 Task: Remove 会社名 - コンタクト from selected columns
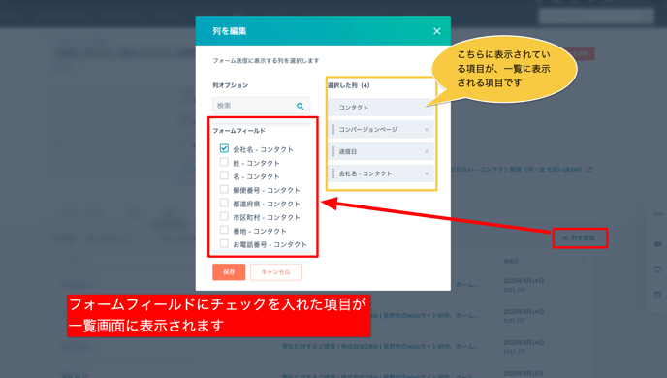point(427,173)
